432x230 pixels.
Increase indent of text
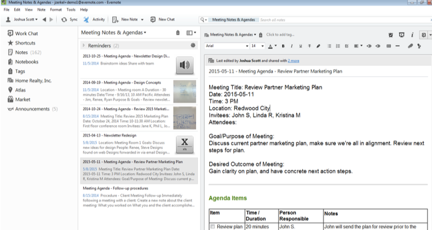point(369,46)
